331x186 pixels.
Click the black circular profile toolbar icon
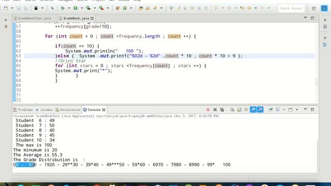36,8
